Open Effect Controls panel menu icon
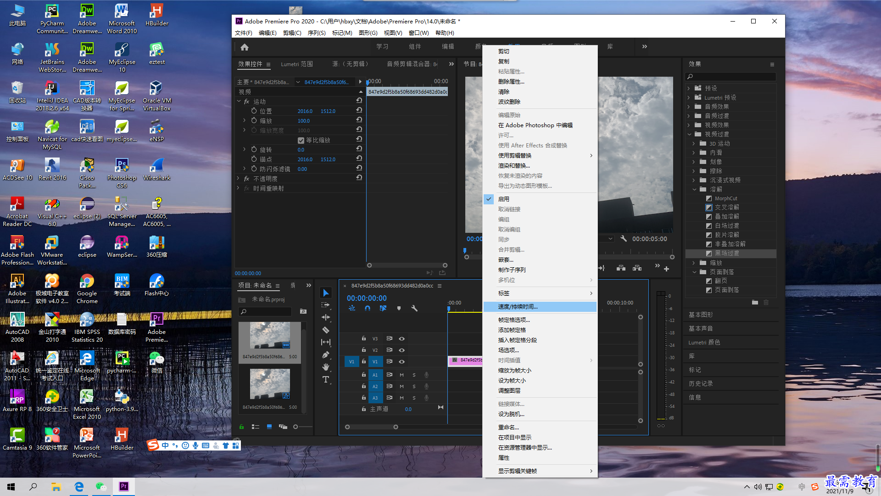 tap(268, 64)
